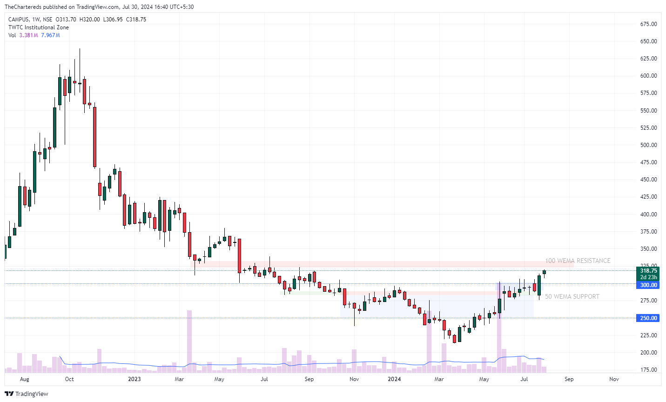The image size is (666, 402).
Task: Click the Open value O313.70 in the legend
Action: [66, 20]
